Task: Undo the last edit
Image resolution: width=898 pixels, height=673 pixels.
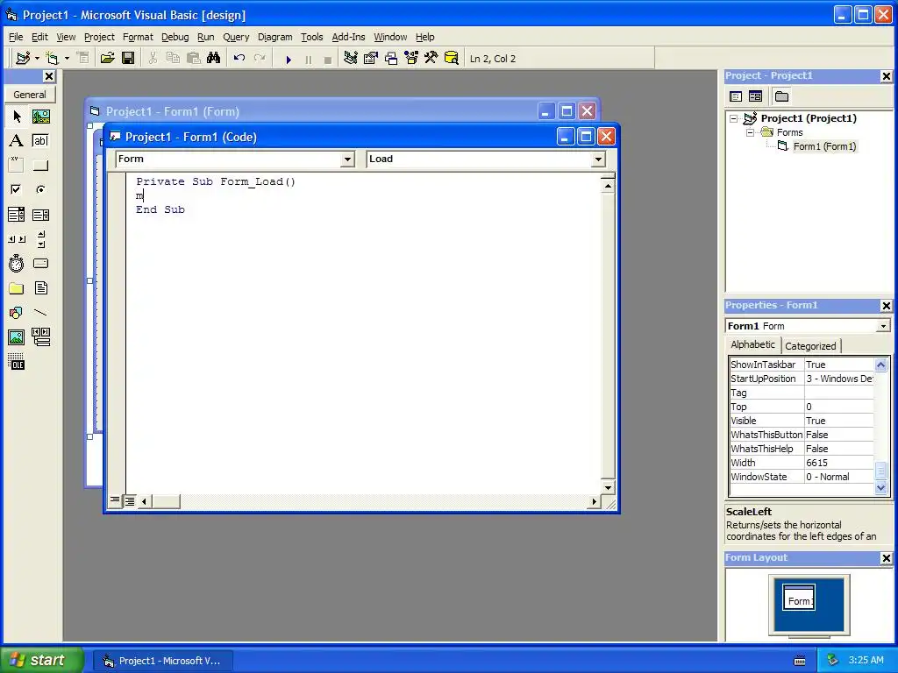Action: [x=239, y=59]
